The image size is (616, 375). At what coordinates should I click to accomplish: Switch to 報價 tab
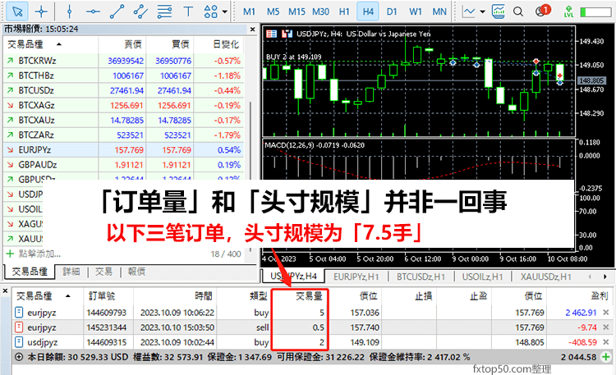pyautogui.click(x=136, y=272)
